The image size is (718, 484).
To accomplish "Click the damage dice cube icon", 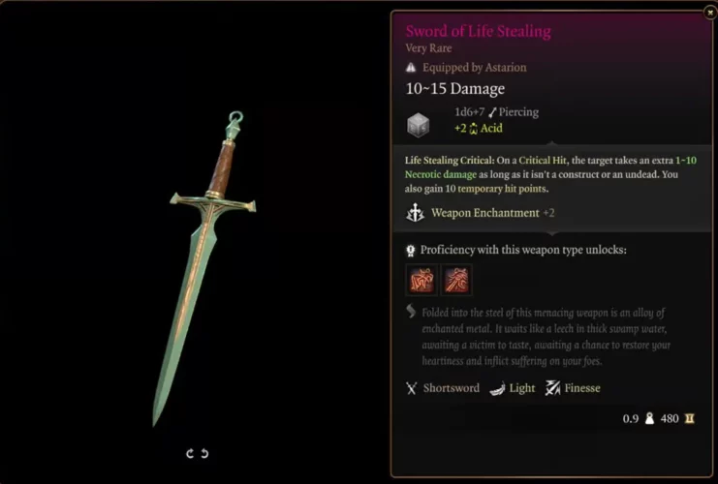I will pyautogui.click(x=418, y=125).
